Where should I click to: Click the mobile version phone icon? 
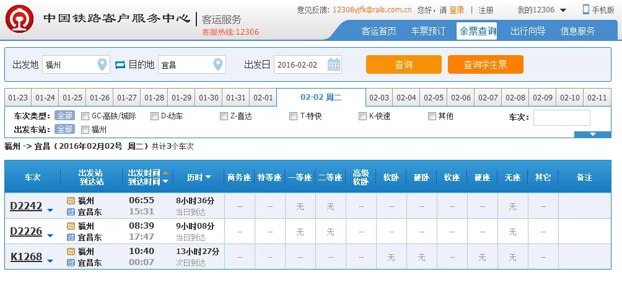click(x=586, y=9)
